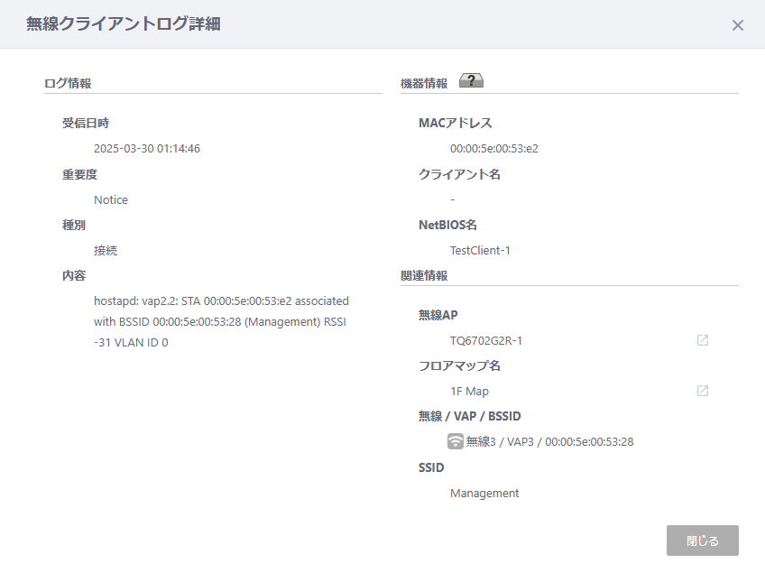The height and width of the screenshot is (573, 765).
Task: Click the received timestamp 2025-03-30 01:14:46
Action: (x=147, y=148)
